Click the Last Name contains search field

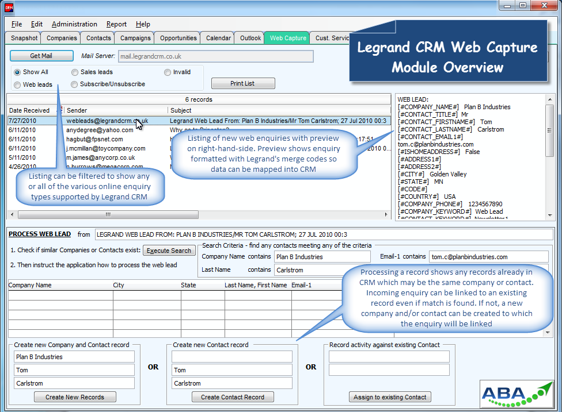coord(308,270)
